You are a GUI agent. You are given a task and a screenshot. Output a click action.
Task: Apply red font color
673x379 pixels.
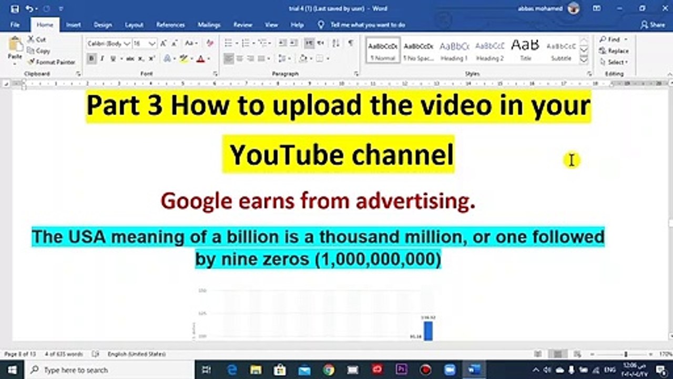200,59
